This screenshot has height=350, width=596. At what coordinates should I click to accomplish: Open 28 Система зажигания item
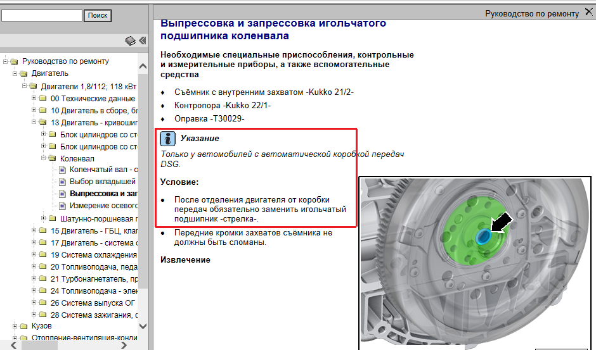[x=94, y=315]
